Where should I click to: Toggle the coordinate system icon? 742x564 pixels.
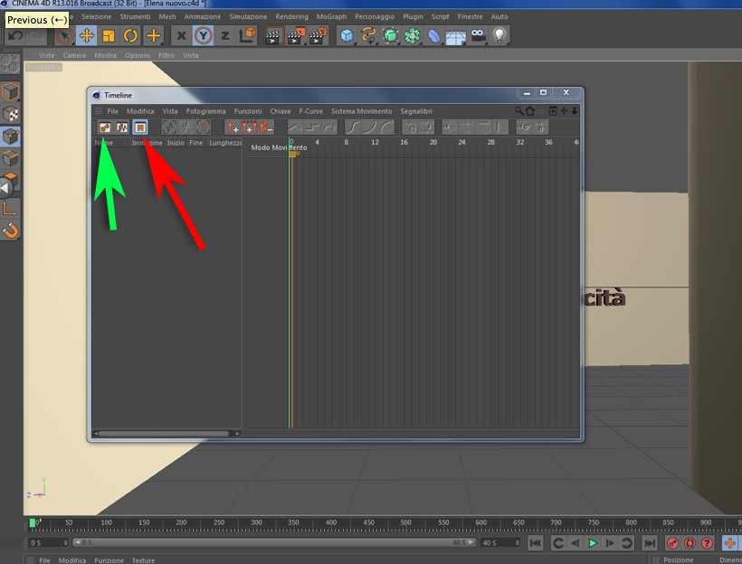pyautogui.click(x=247, y=35)
